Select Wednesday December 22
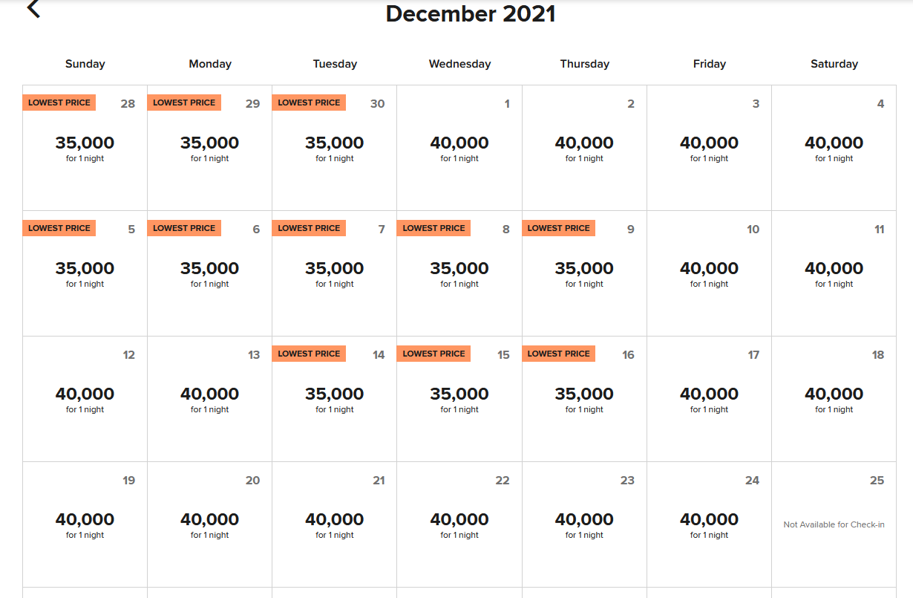 point(459,524)
